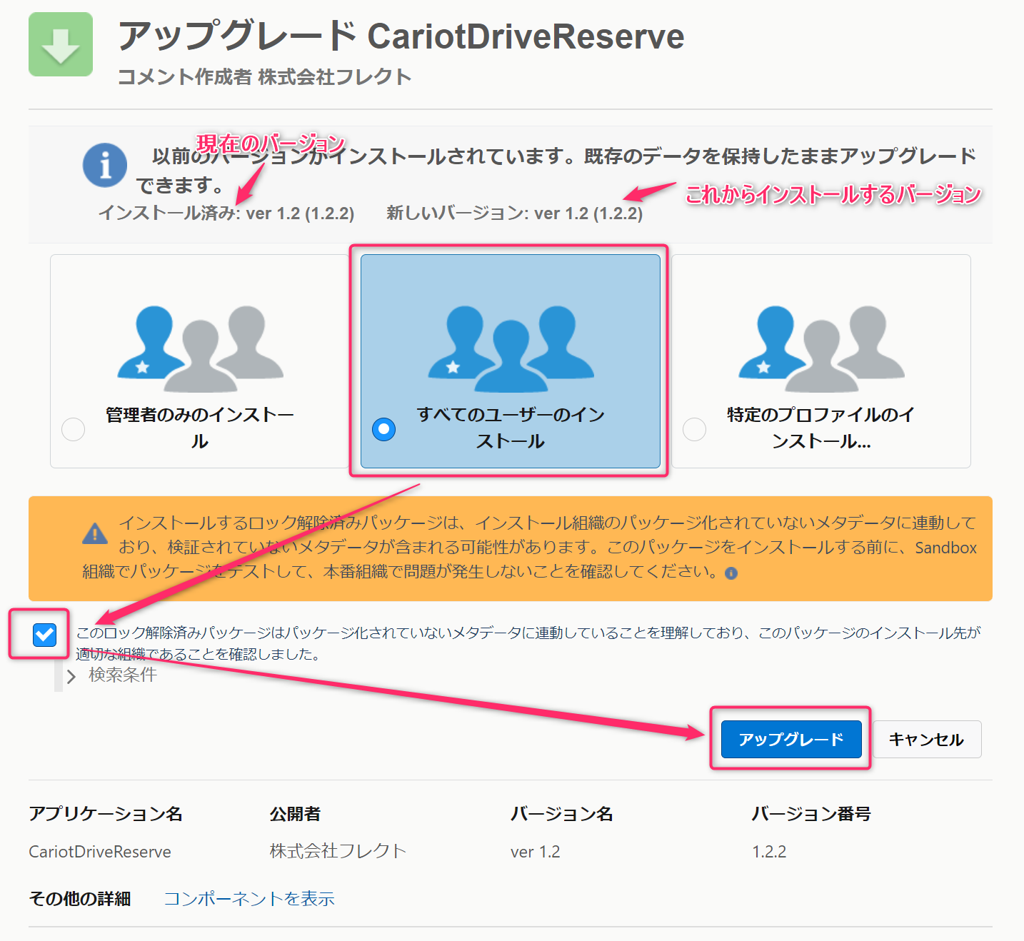
Task: Click the アップグレード CariotDriveReserve heading
Action: (x=401, y=36)
